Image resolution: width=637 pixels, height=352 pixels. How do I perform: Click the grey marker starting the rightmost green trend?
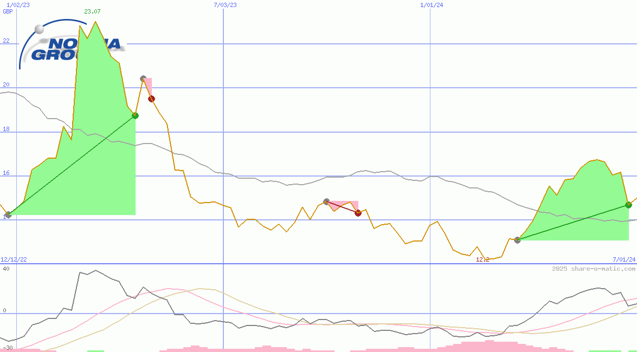(517, 240)
